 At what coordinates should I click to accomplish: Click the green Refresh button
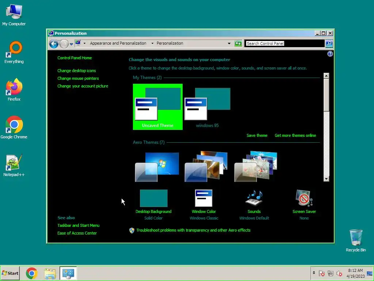point(238,44)
